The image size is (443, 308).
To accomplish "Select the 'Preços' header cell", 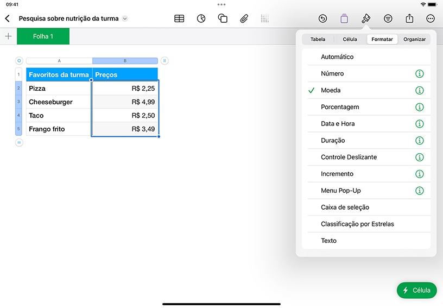I will point(125,74).
